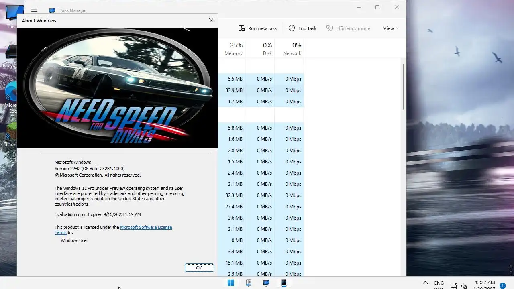Click the 27.4 MB memory cell
The height and width of the screenshot is (289, 514).
232,207
